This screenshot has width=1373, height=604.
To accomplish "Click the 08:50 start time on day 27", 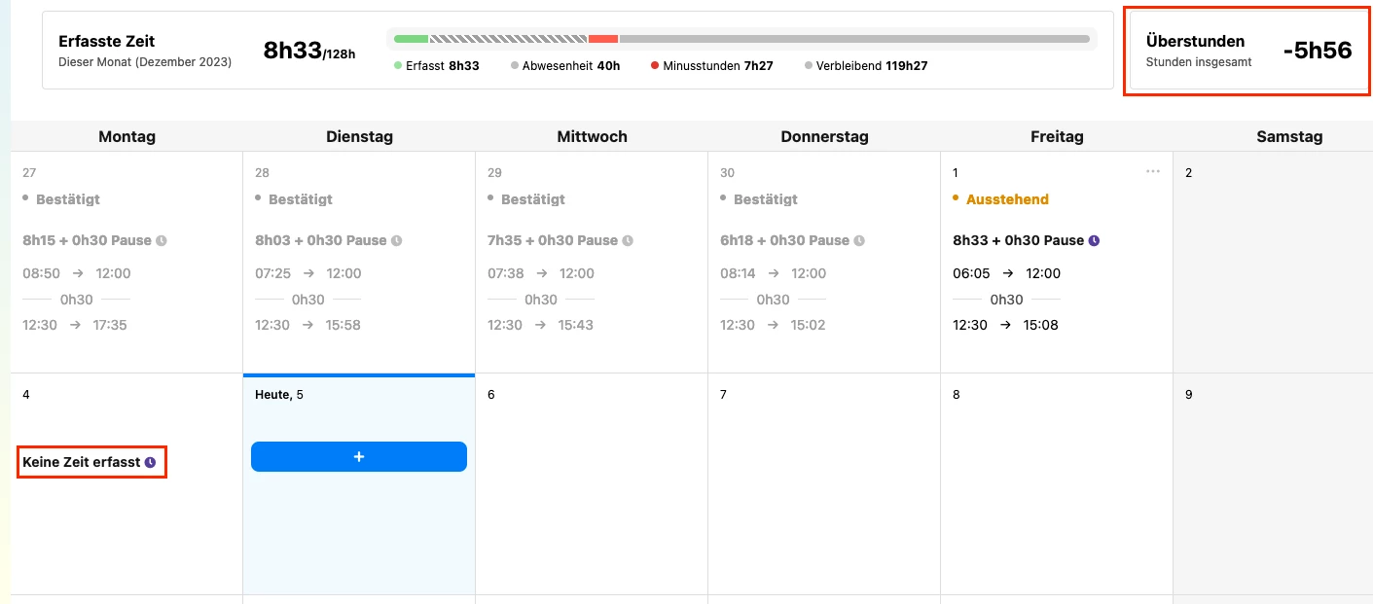I will [x=42, y=273].
